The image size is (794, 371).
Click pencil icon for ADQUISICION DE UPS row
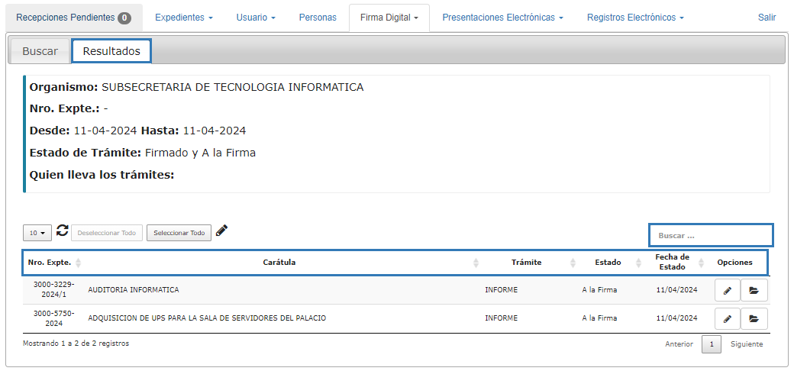tap(728, 318)
